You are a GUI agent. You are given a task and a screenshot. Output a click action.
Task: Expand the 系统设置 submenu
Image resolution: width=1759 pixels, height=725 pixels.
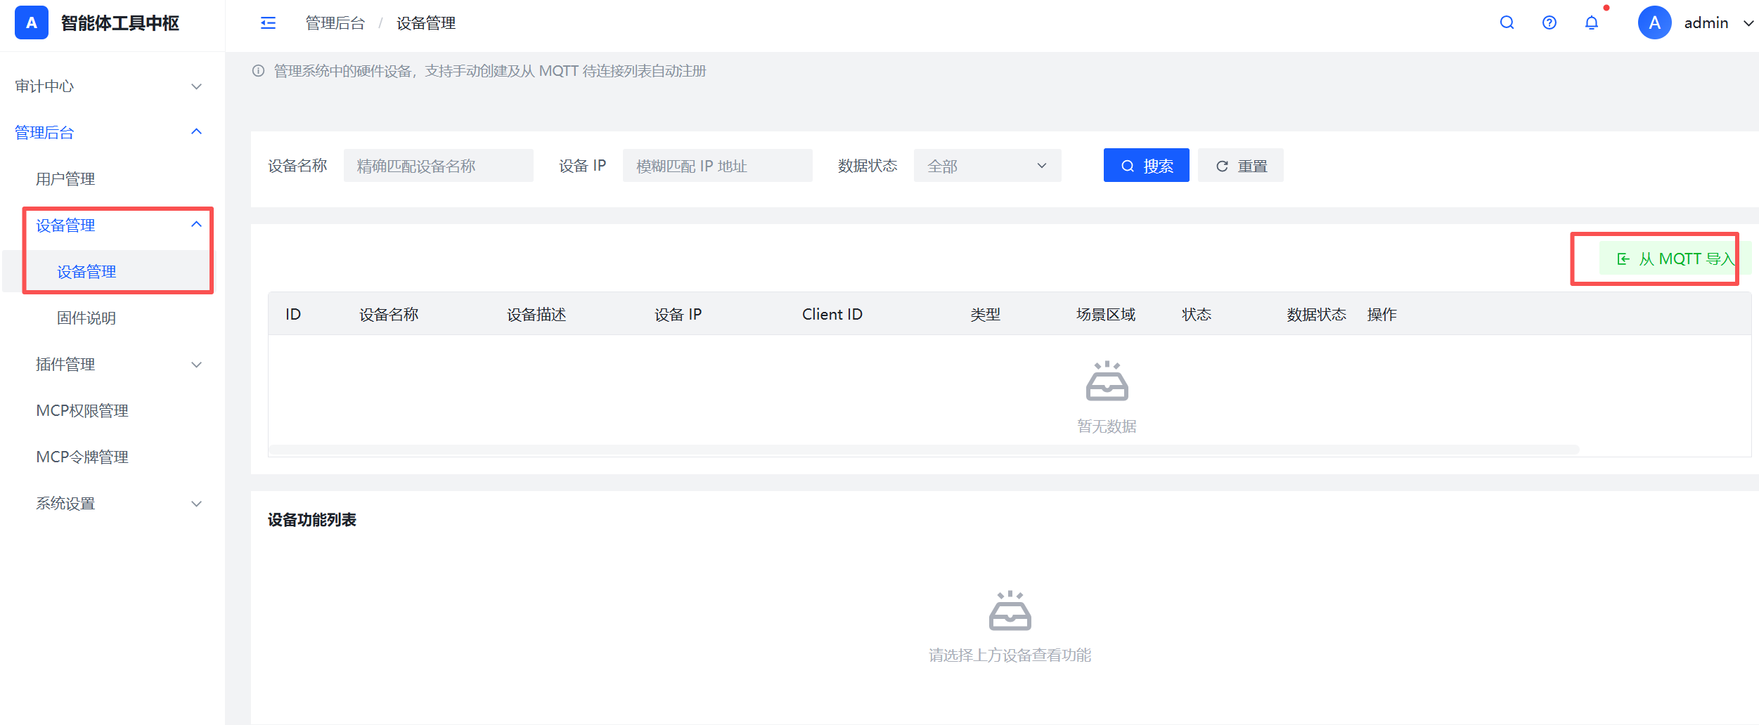(108, 503)
